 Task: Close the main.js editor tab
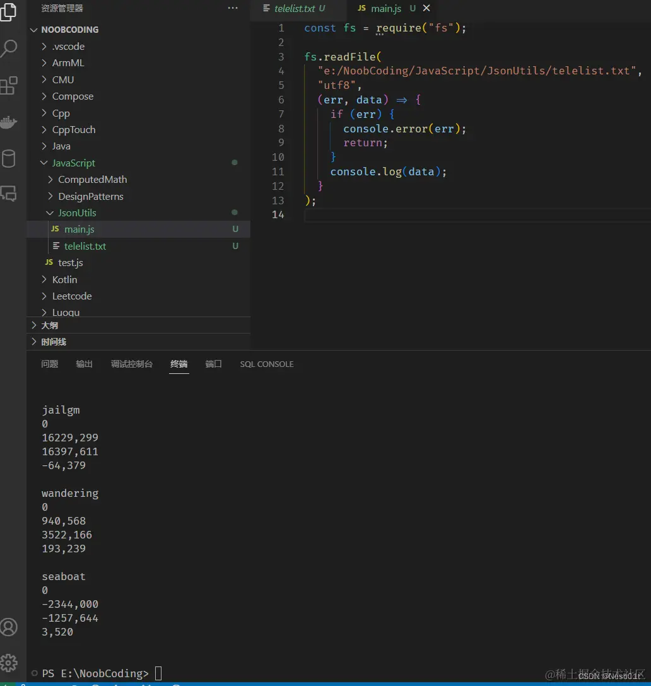[x=426, y=8]
